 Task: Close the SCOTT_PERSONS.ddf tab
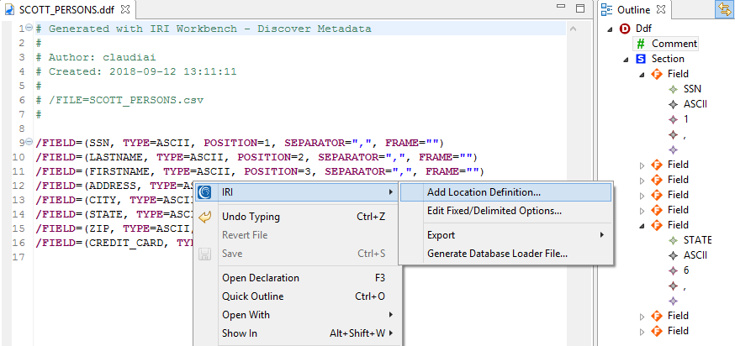tap(125, 9)
